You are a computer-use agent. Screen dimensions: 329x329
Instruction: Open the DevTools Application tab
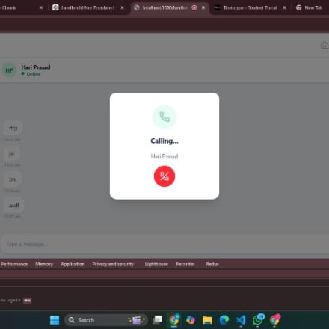(73, 264)
